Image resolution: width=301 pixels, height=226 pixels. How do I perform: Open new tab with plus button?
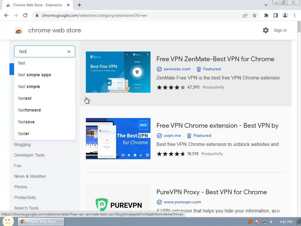79,5
